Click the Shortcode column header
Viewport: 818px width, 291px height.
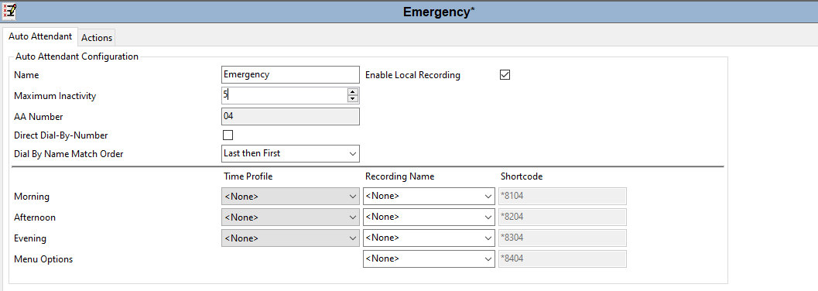522,176
